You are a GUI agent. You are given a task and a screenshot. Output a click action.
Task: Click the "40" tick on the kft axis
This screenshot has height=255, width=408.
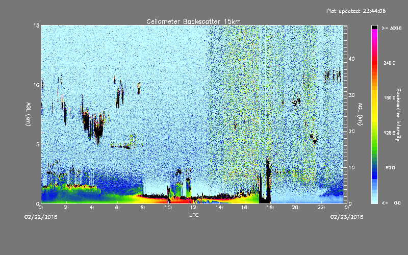pyautogui.click(x=351, y=59)
